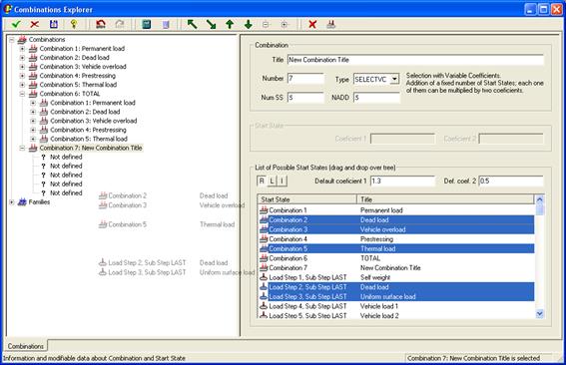
Task: Expand top-level Combination 5: Thermal load
Action: point(22,85)
